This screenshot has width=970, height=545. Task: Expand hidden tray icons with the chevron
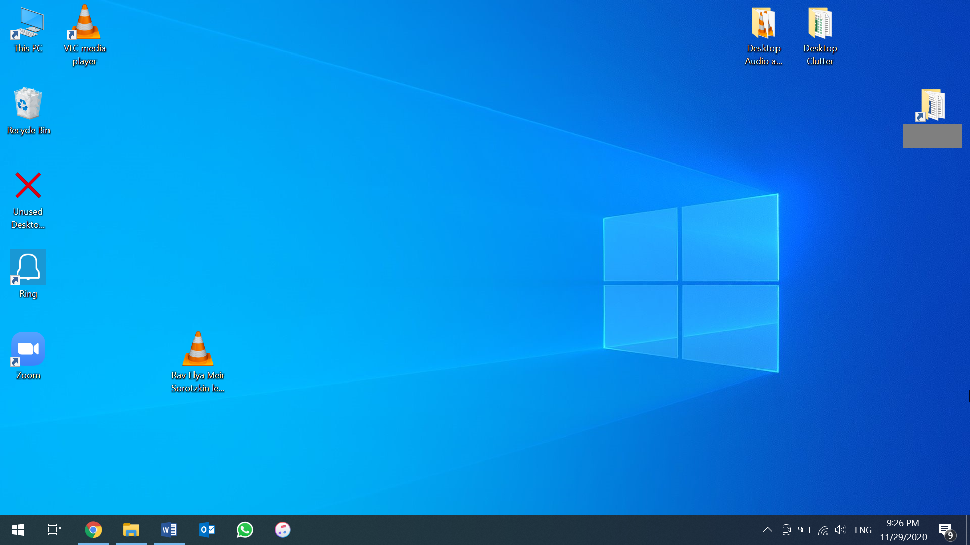coord(767,530)
